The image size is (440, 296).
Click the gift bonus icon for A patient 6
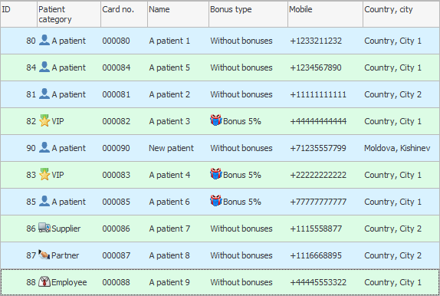point(216,201)
